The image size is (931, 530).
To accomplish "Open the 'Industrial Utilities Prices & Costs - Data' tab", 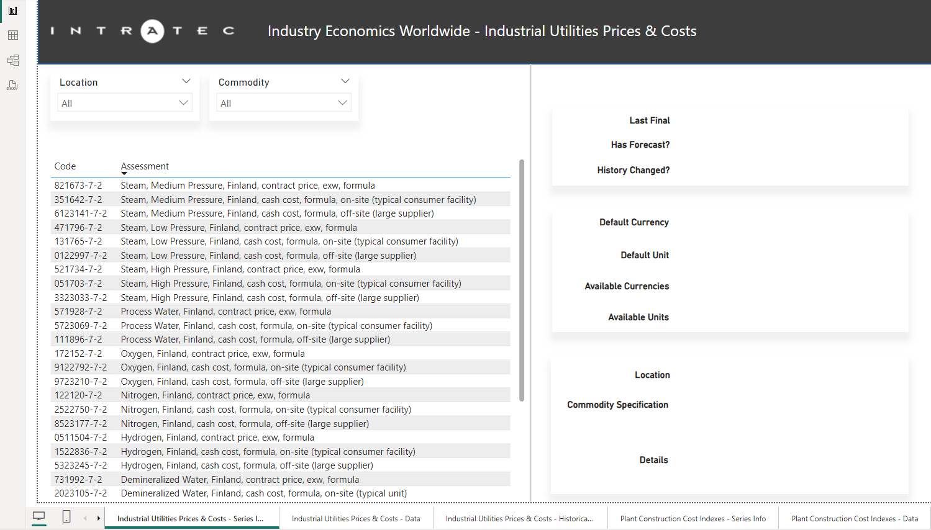I will tap(356, 519).
